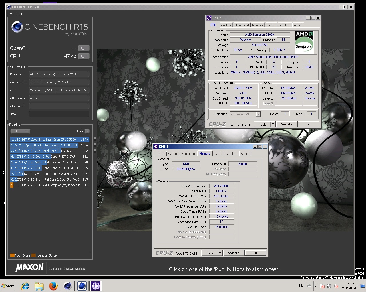Open Tools dropdown arrow in upper CPU-Z
Image resolution: width=366 pixels, height=292 pixels.
pos(273,124)
